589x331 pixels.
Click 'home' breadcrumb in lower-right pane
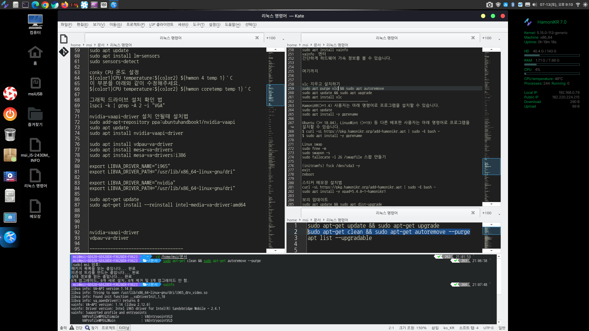pos(292,220)
